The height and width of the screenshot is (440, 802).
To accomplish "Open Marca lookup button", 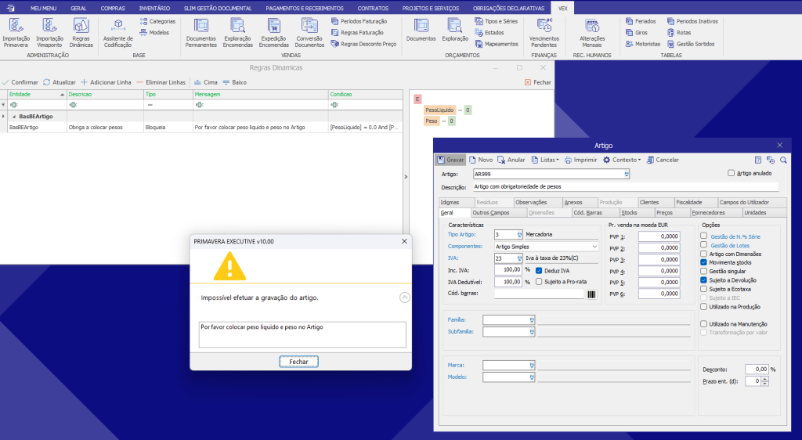I will tap(532, 366).
